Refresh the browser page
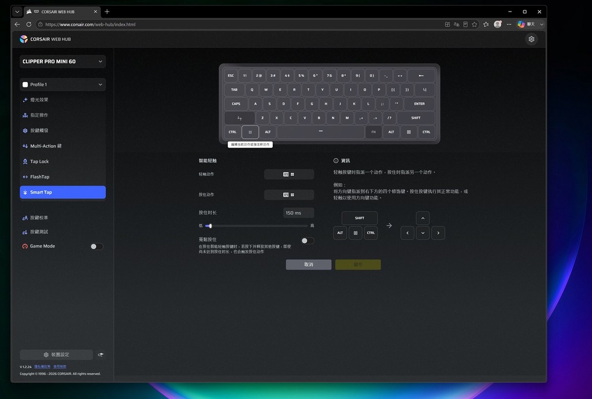The width and height of the screenshot is (592, 399). coord(29,24)
